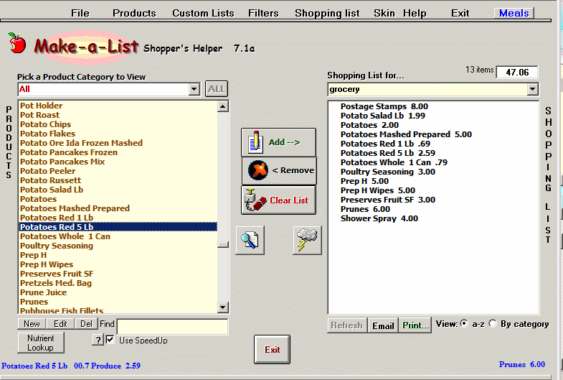This screenshot has height=380, width=563.
Task: Click the magnifier document preview icon
Action: [x=250, y=240]
